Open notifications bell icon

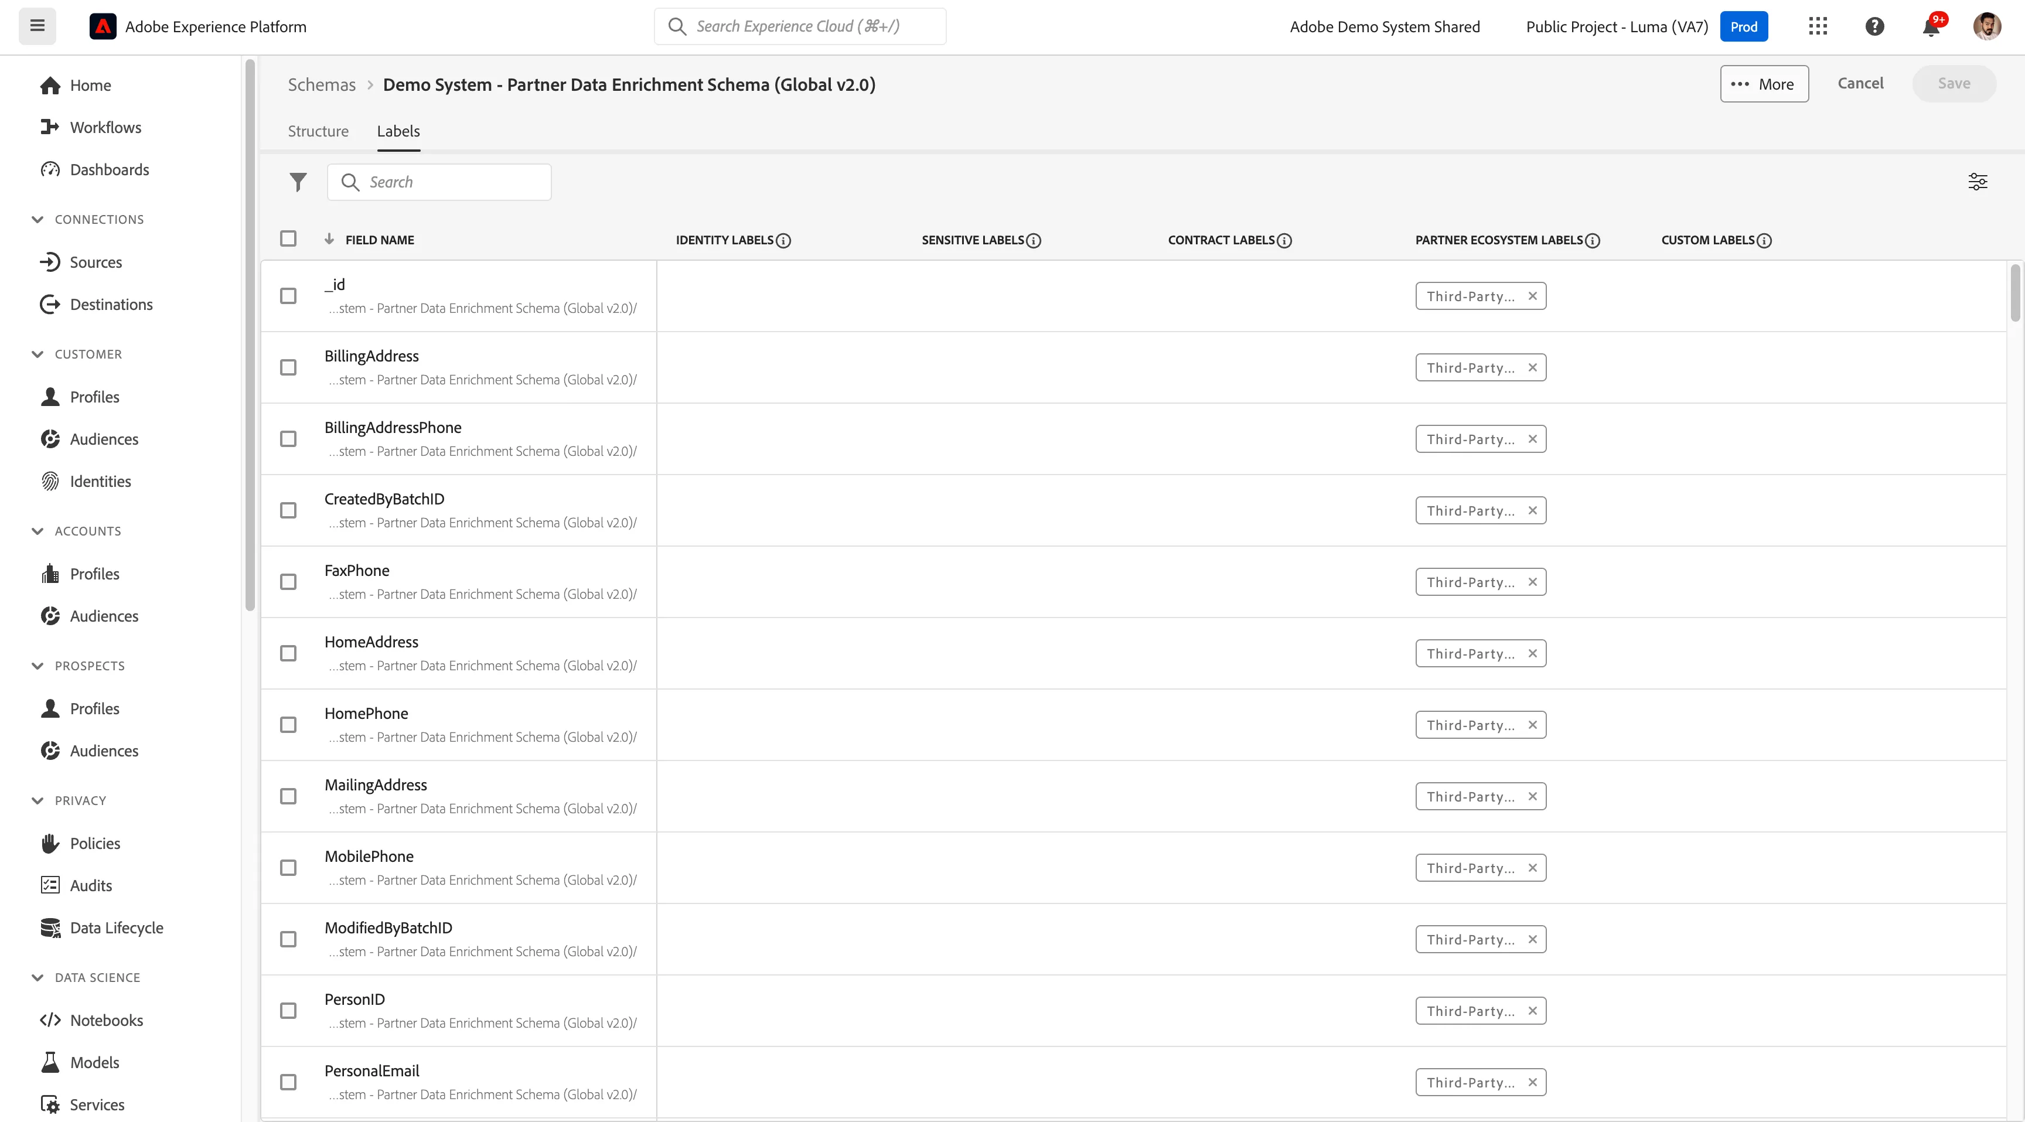tap(1931, 27)
